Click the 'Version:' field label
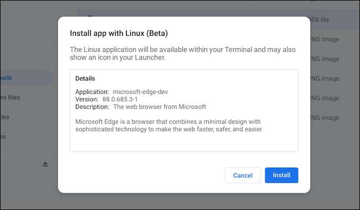Screen dimensions: 360x210 (87, 99)
